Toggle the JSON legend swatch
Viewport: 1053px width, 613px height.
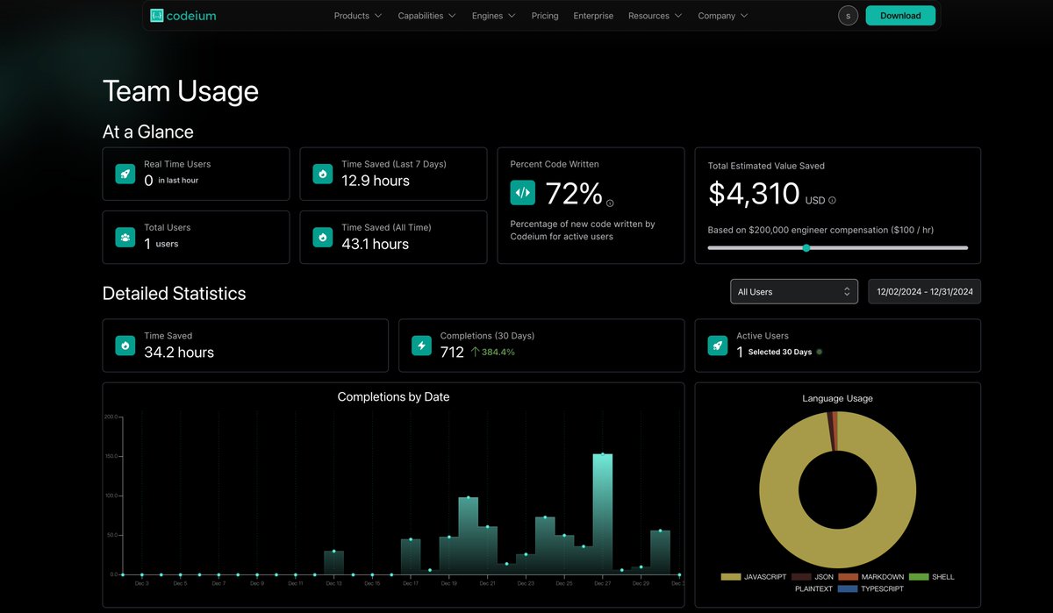[x=801, y=577]
